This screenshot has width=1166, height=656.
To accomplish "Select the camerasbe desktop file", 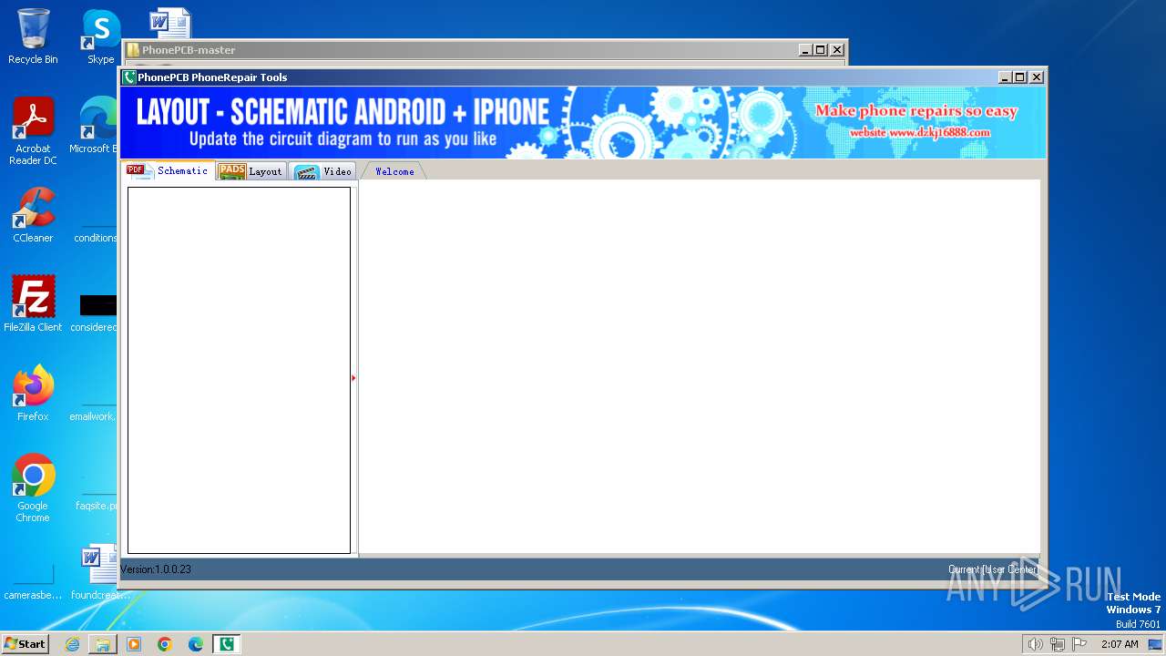I will pos(33,579).
